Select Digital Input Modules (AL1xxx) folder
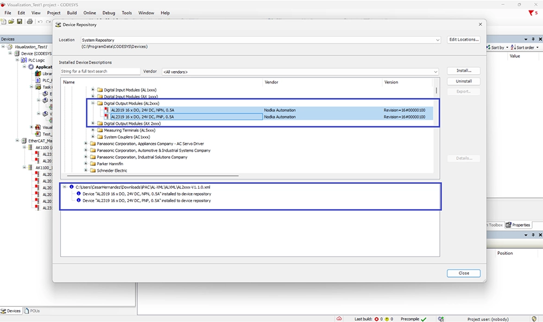The image size is (543, 322). [x=130, y=90]
